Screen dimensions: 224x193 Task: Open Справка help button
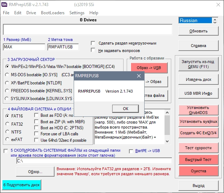pyautogui.click(x=198, y=46)
